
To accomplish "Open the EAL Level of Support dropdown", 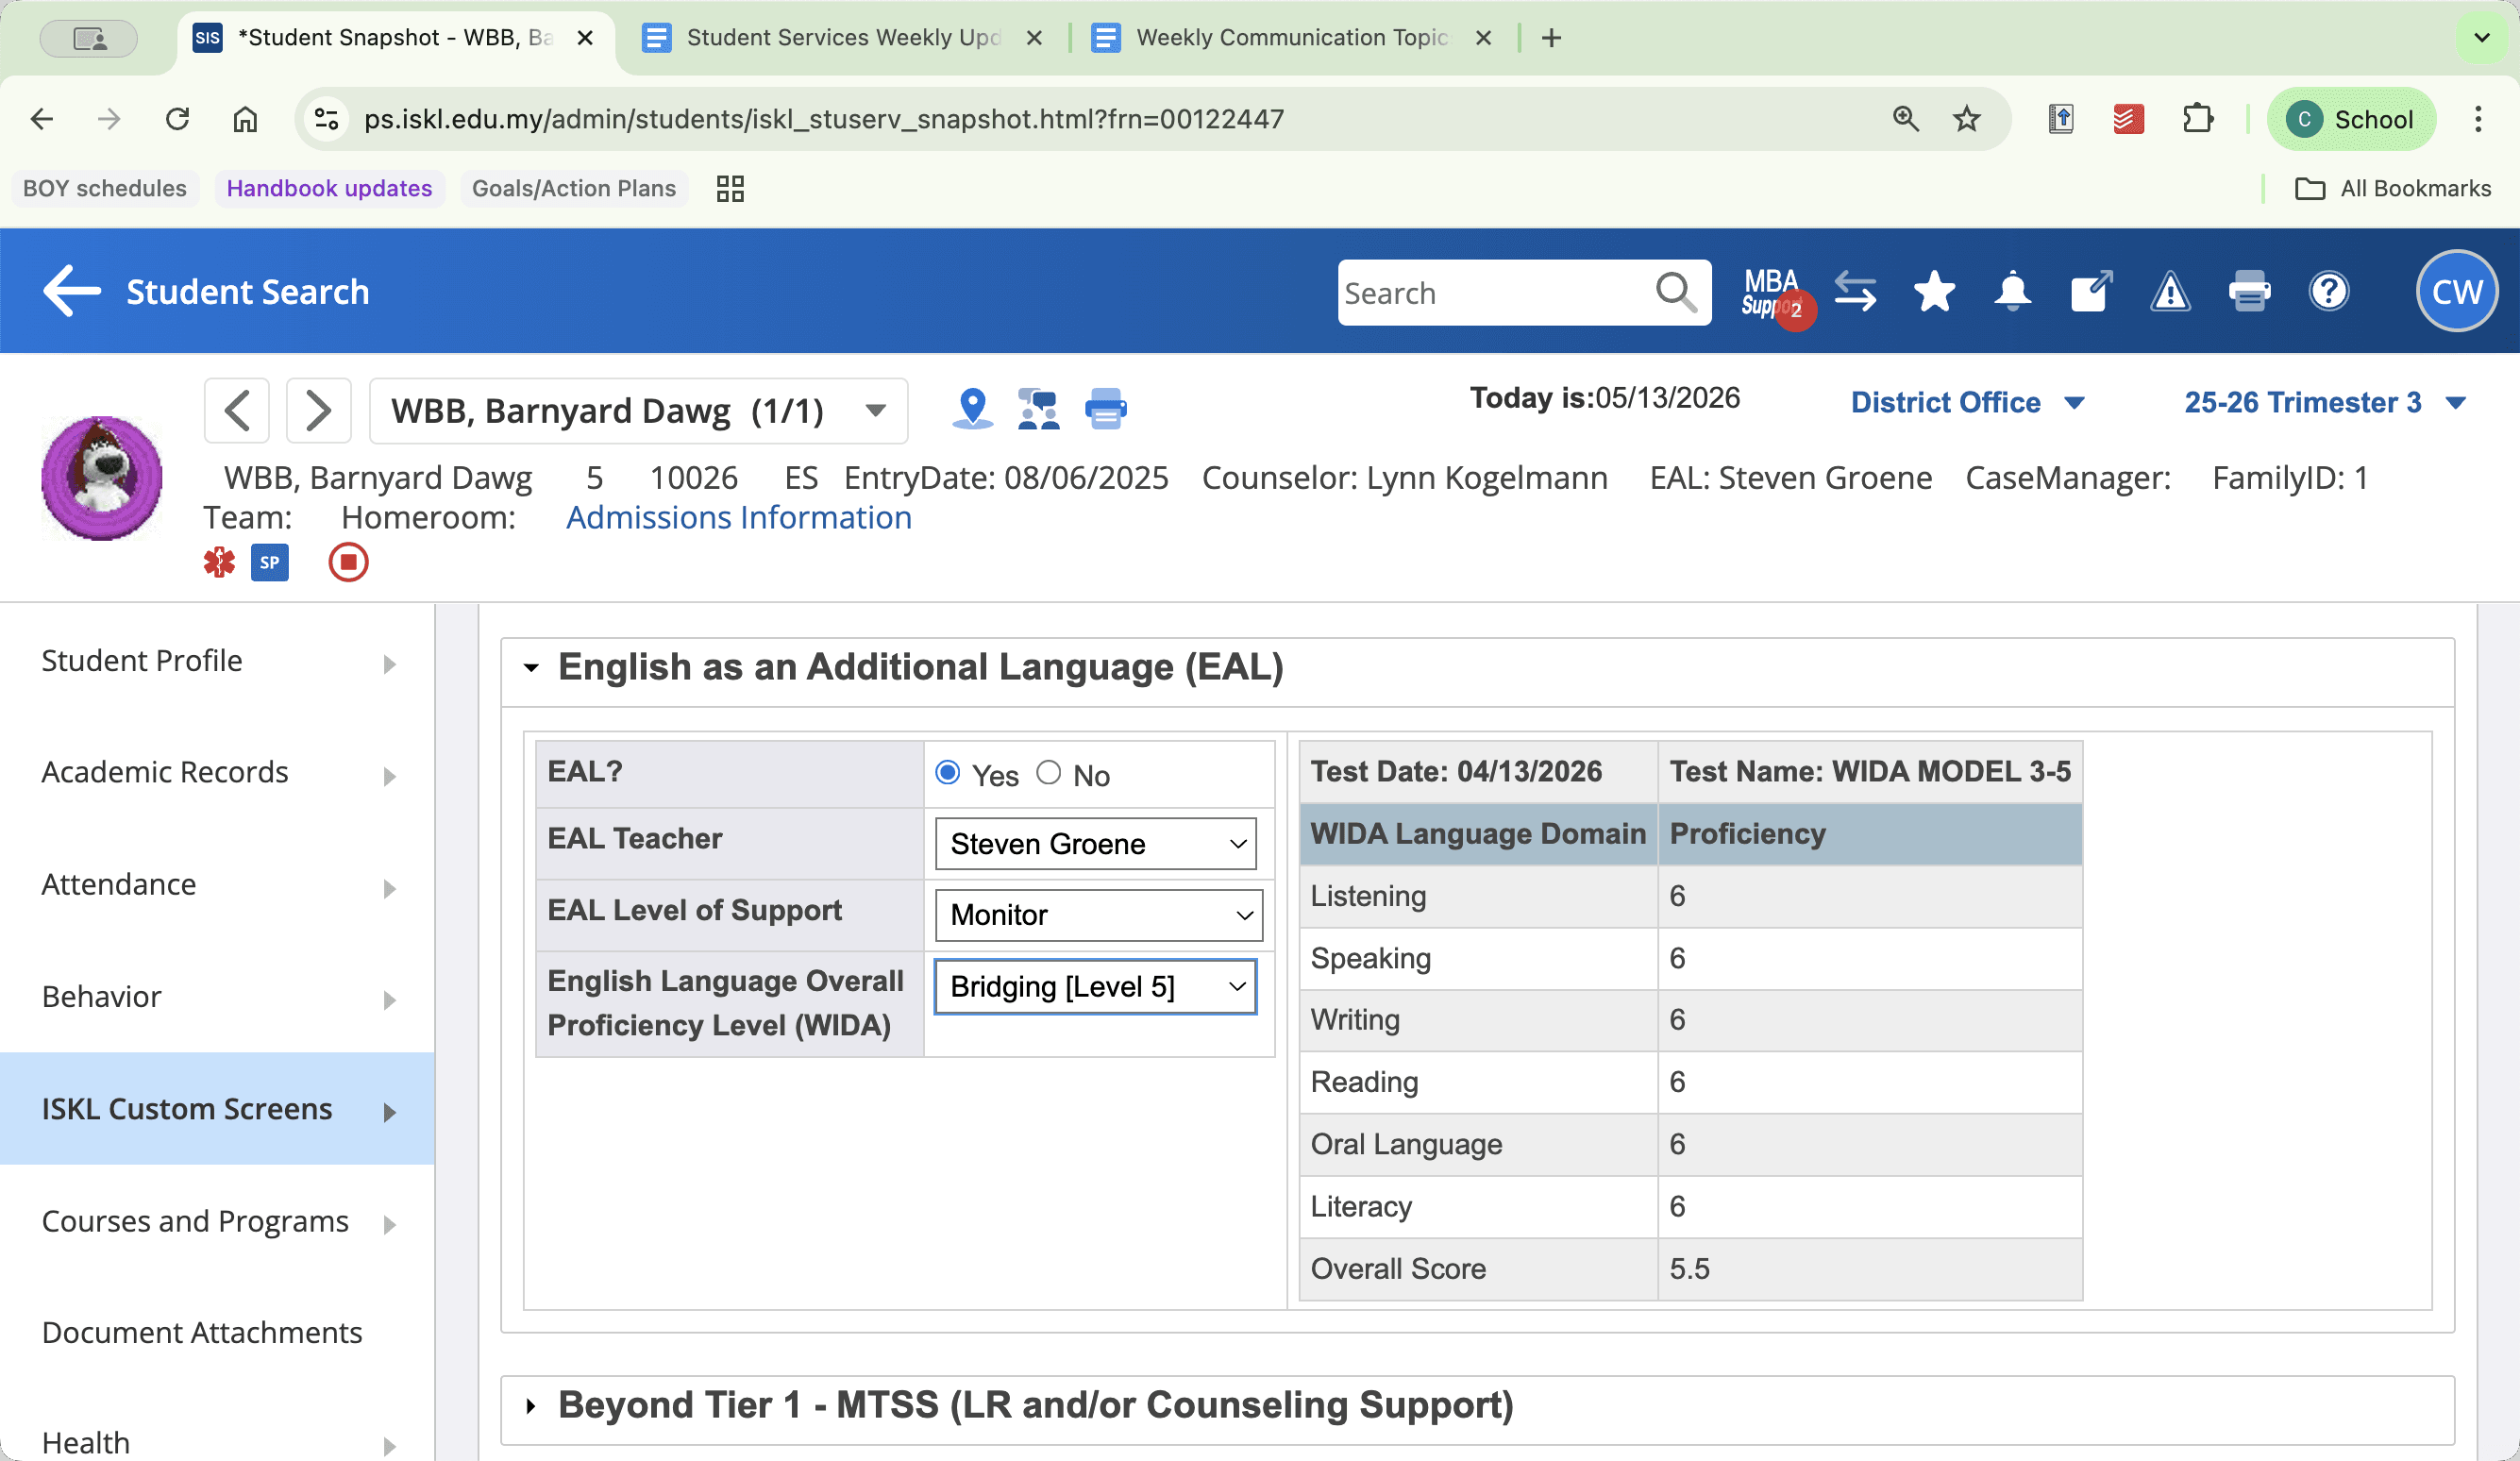I will coord(1098,915).
